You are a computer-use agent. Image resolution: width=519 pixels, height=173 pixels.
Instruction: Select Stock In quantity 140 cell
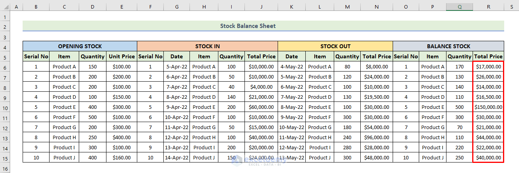(231, 97)
